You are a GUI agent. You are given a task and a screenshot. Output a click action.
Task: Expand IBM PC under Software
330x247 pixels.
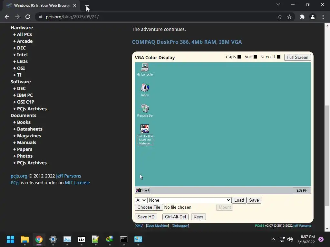click(x=23, y=95)
